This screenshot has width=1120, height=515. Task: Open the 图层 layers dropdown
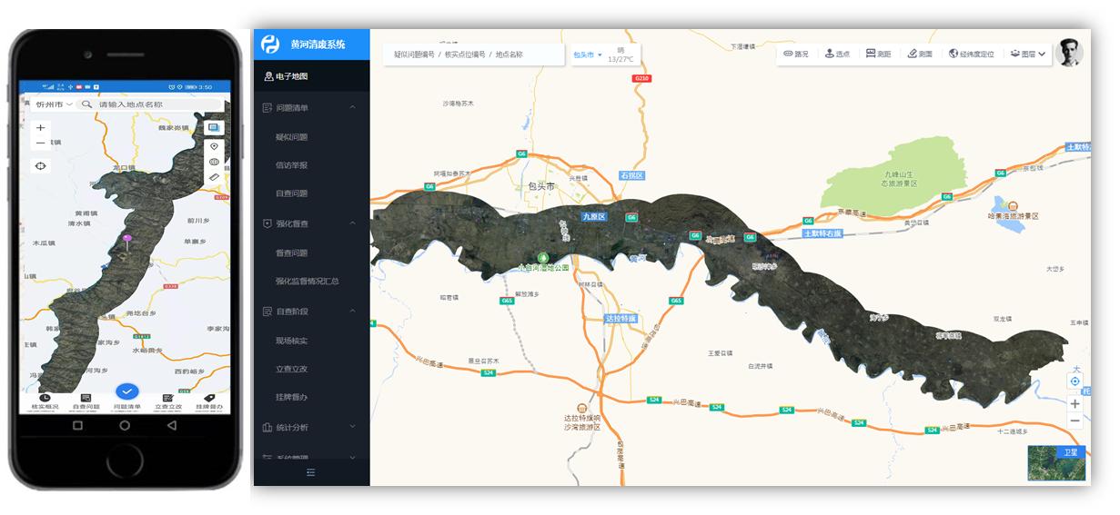1027,54
